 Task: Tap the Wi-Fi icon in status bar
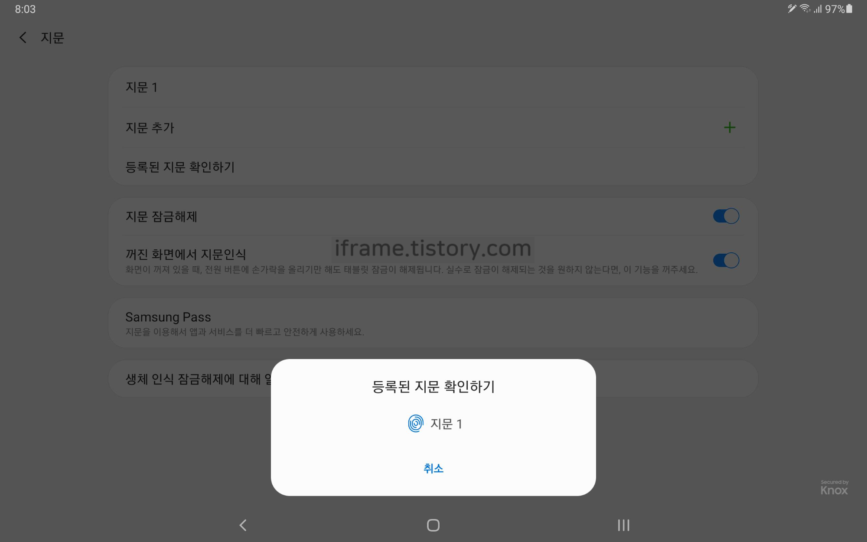pyautogui.click(x=805, y=9)
